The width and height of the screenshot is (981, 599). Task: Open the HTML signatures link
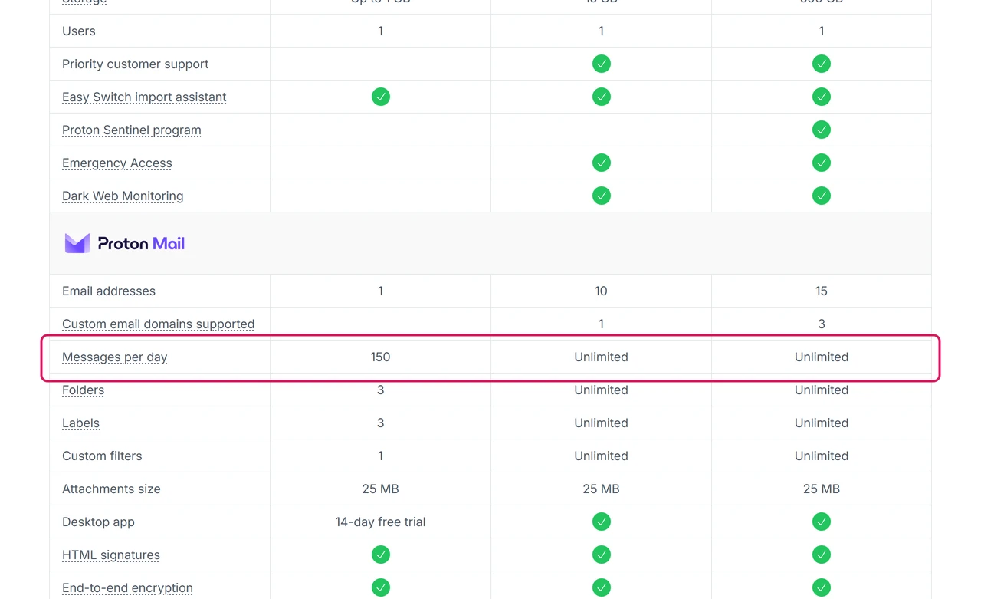(111, 555)
